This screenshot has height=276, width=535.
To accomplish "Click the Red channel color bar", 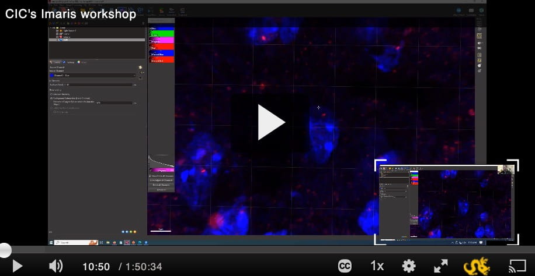I will (162, 47).
